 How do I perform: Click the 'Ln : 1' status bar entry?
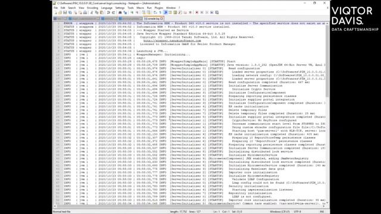pos(217,212)
